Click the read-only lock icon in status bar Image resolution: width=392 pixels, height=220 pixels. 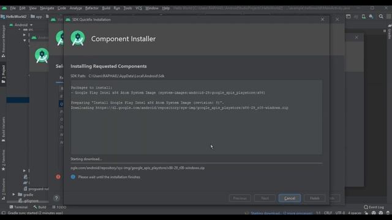click(x=366, y=213)
